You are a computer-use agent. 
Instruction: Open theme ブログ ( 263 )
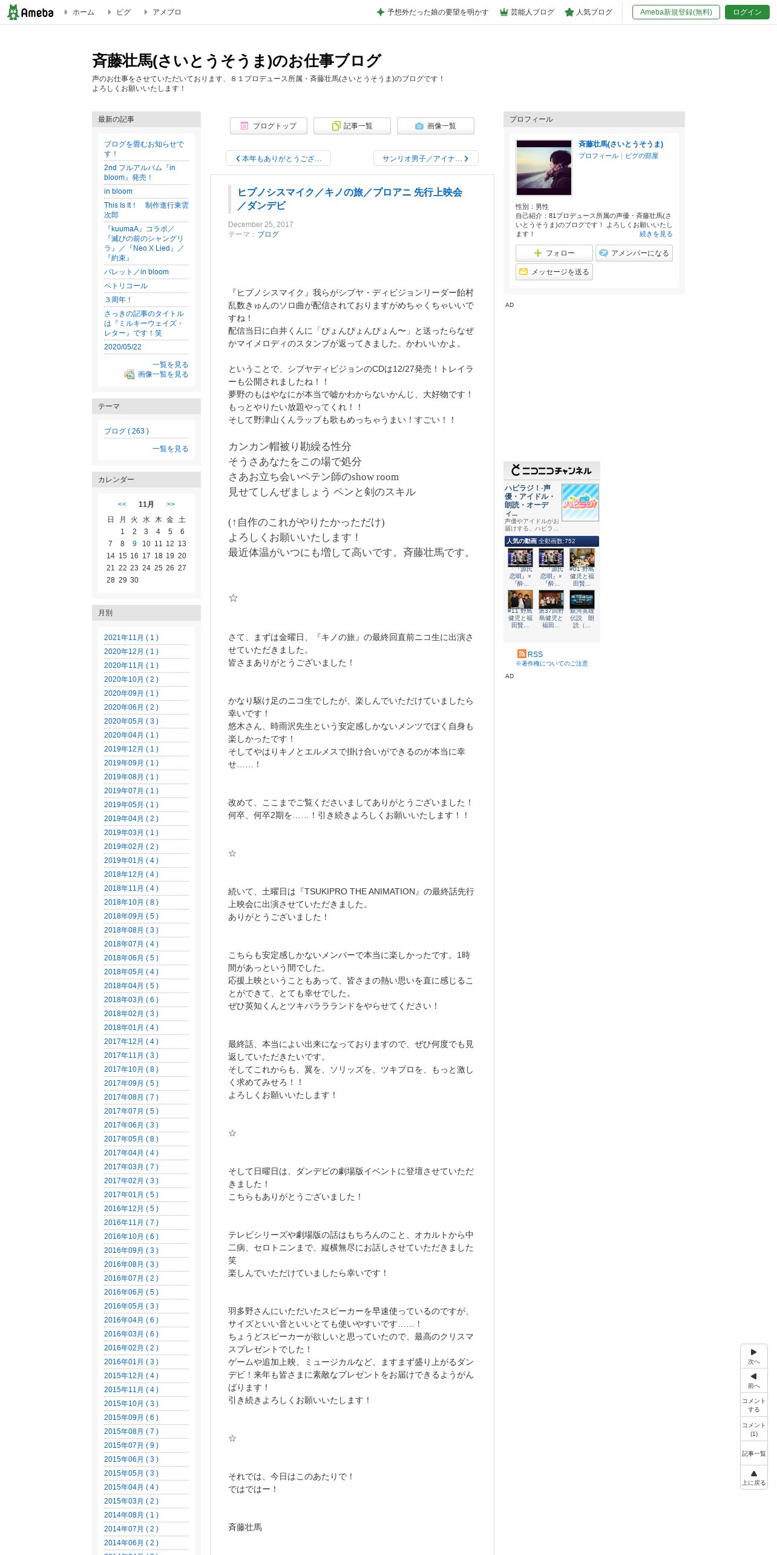coord(126,431)
